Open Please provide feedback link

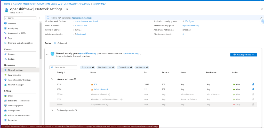coord(82,18)
